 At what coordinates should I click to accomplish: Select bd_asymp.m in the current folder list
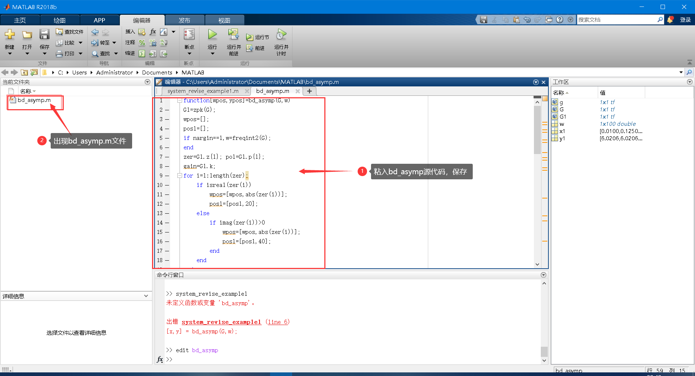coord(34,100)
